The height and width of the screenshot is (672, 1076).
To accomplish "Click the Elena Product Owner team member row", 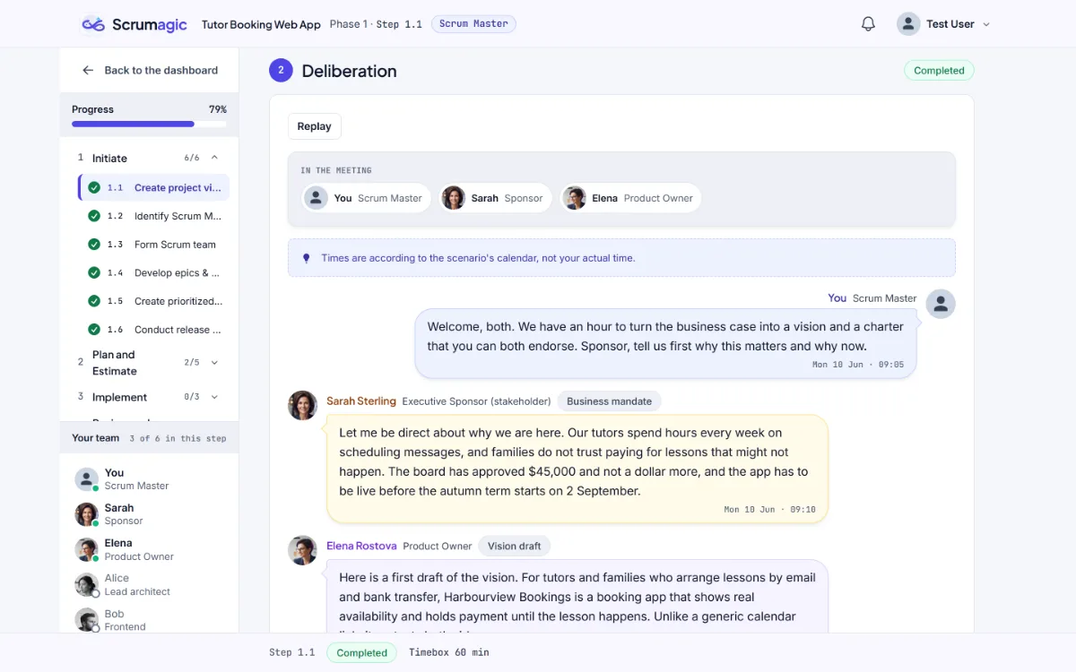I will pyautogui.click(x=149, y=549).
